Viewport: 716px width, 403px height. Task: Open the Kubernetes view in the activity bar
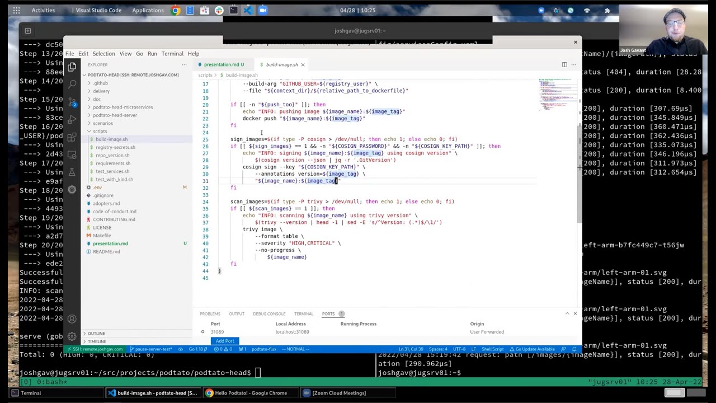72,189
